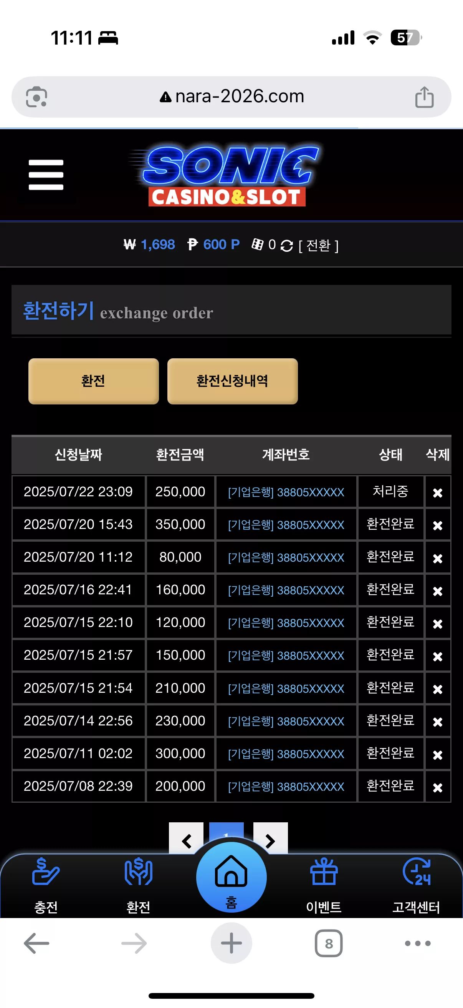
Task: Go to previous page with left chevron
Action: (x=186, y=840)
